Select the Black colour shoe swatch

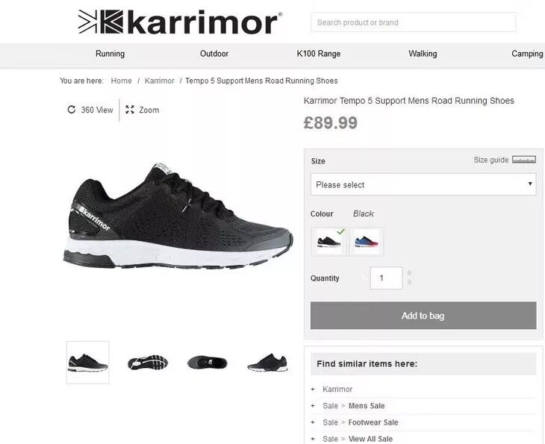point(328,242)
